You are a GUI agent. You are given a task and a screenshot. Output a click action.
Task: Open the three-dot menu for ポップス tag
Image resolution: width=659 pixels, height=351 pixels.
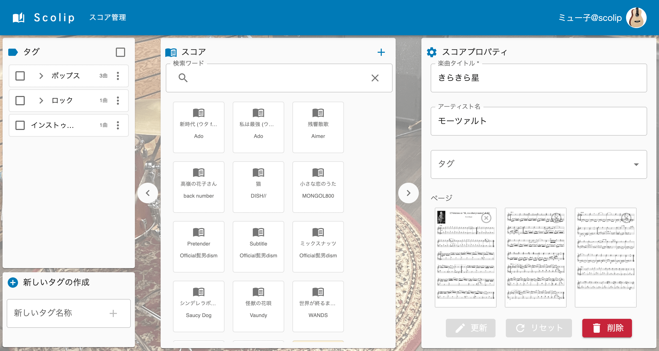[x=118, y=76]
